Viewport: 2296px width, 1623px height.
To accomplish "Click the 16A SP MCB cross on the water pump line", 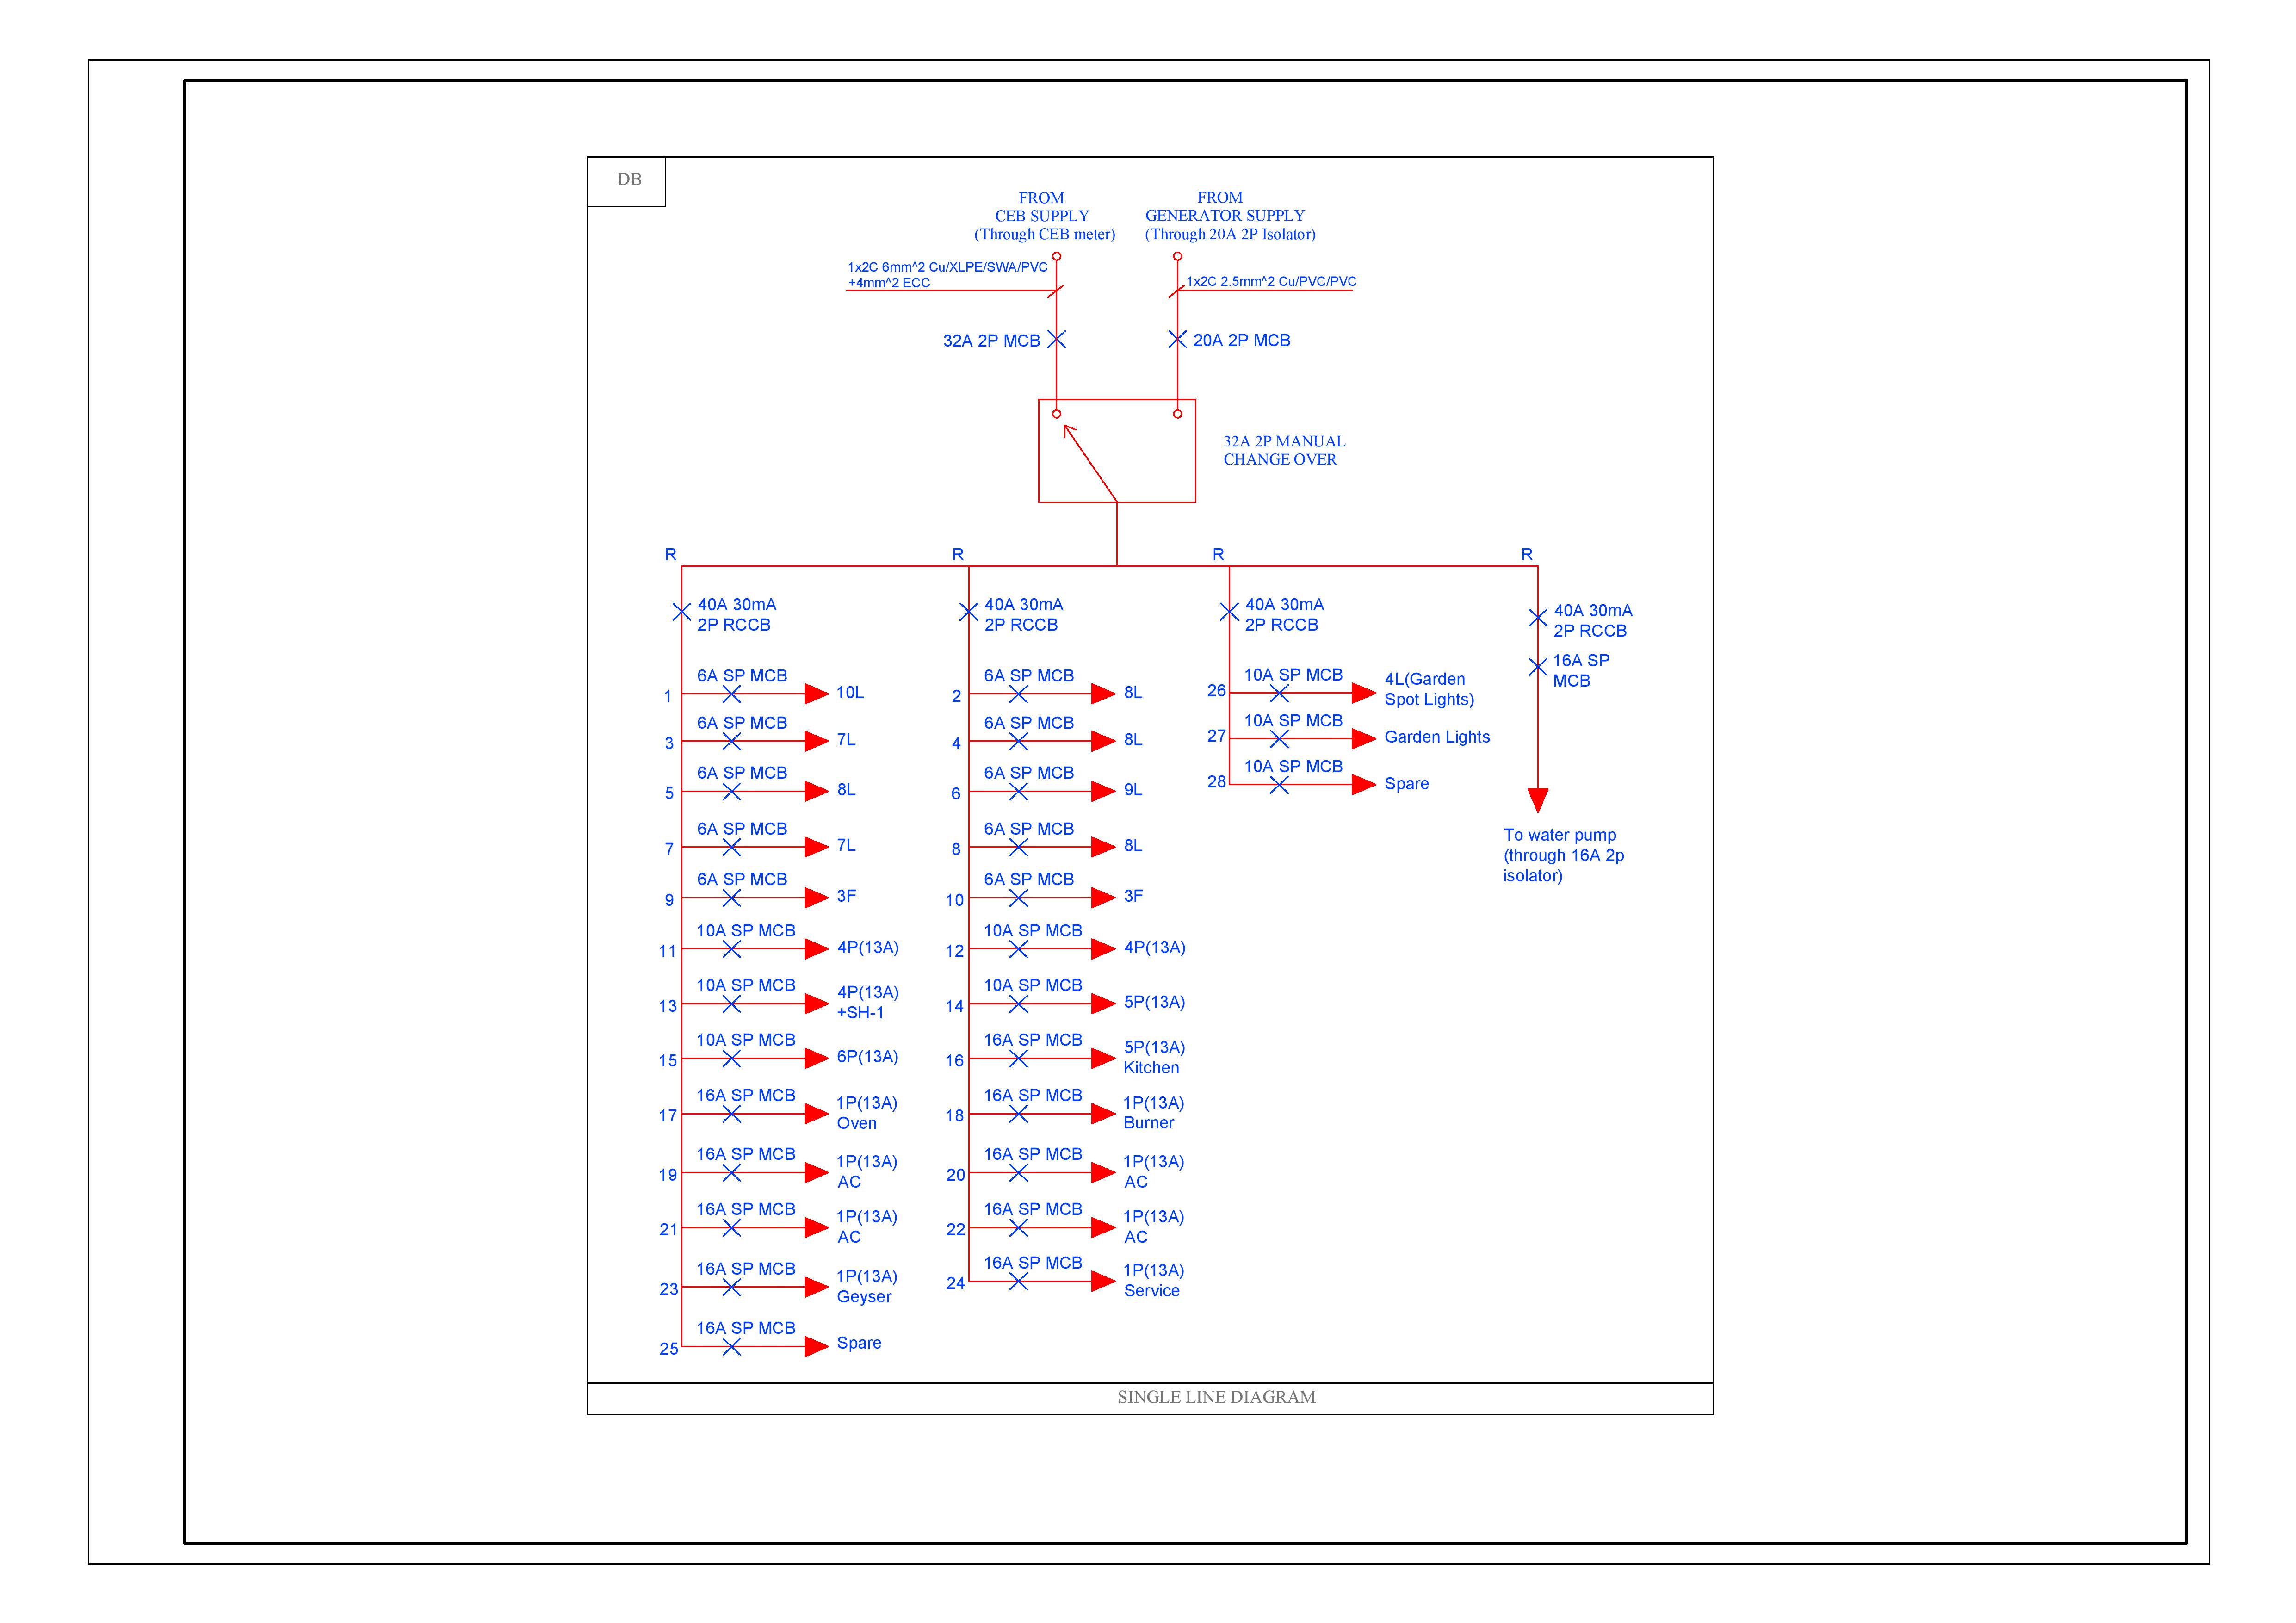I will (1538, 667).
